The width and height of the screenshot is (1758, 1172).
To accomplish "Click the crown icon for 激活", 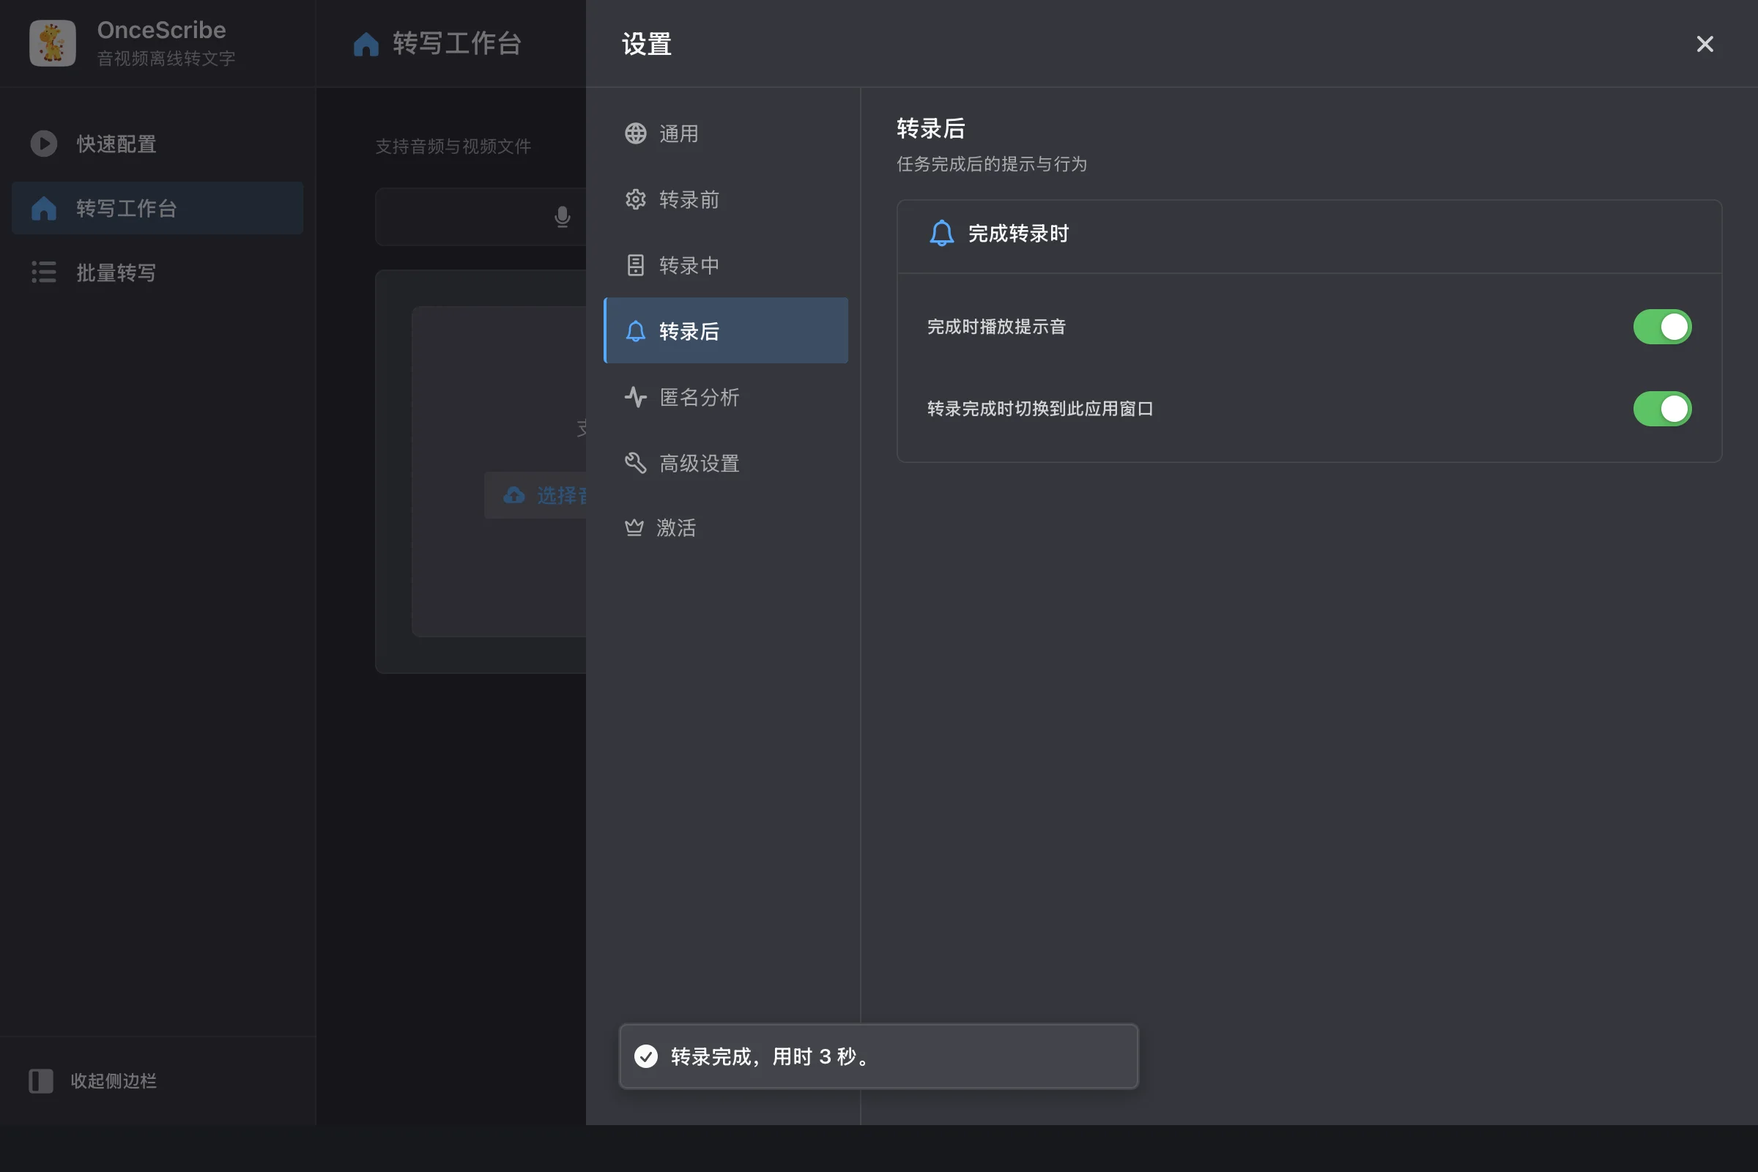I will (634, 527).
